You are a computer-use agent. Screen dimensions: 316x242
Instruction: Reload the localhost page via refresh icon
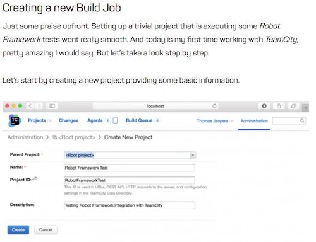click(x=214, y=106)
